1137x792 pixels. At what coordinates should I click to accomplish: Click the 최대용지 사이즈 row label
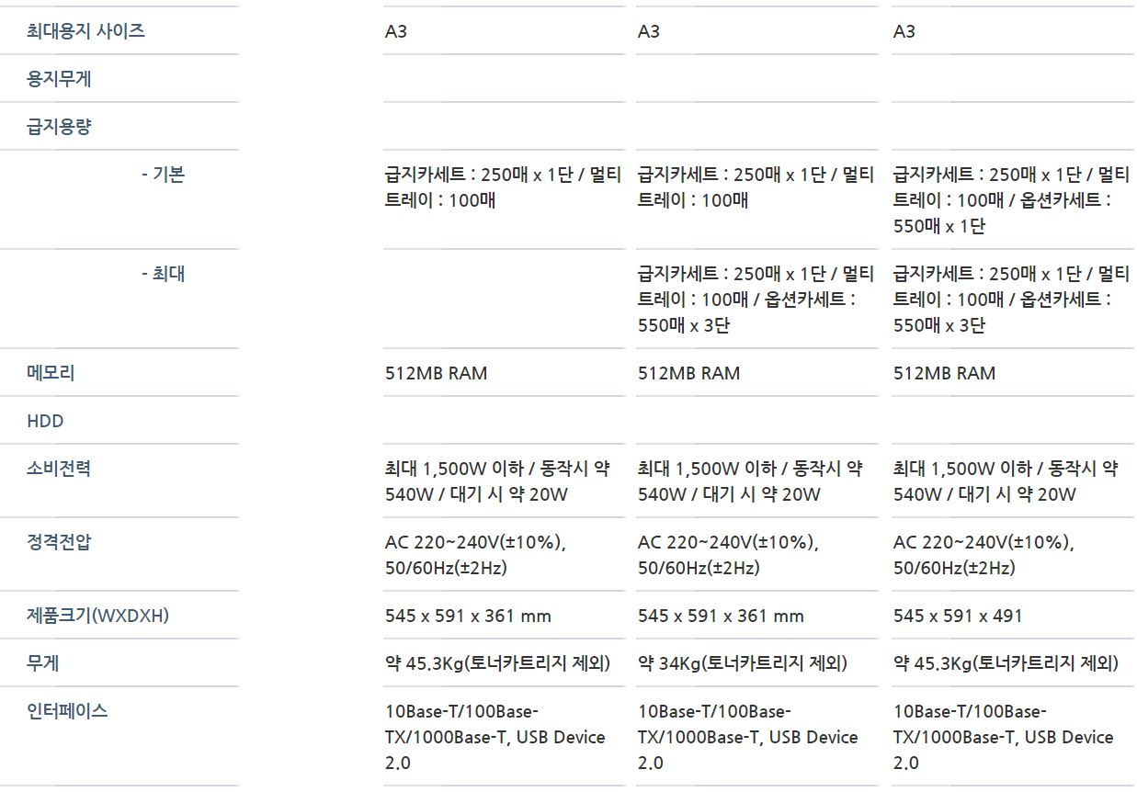(x=85, y=31)
